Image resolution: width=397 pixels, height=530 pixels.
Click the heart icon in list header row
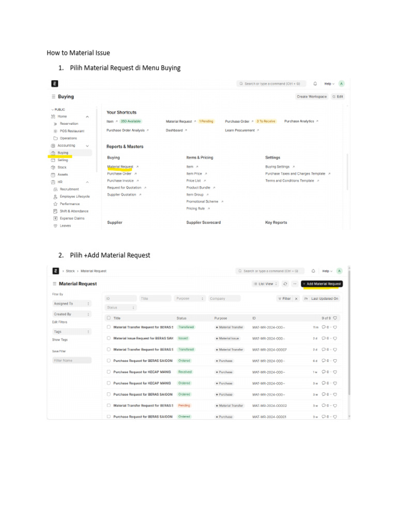point(335,318)
